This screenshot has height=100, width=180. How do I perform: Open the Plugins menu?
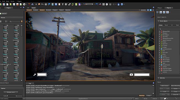pos(20,1)
